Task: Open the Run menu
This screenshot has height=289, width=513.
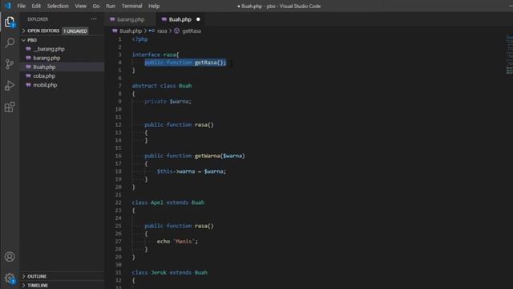Action: coord(111,6)
